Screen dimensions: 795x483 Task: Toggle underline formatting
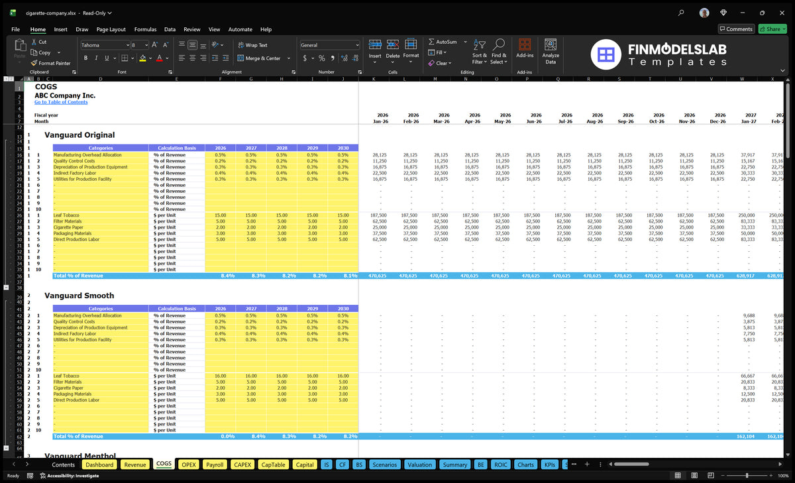click(x=107, y=58)
